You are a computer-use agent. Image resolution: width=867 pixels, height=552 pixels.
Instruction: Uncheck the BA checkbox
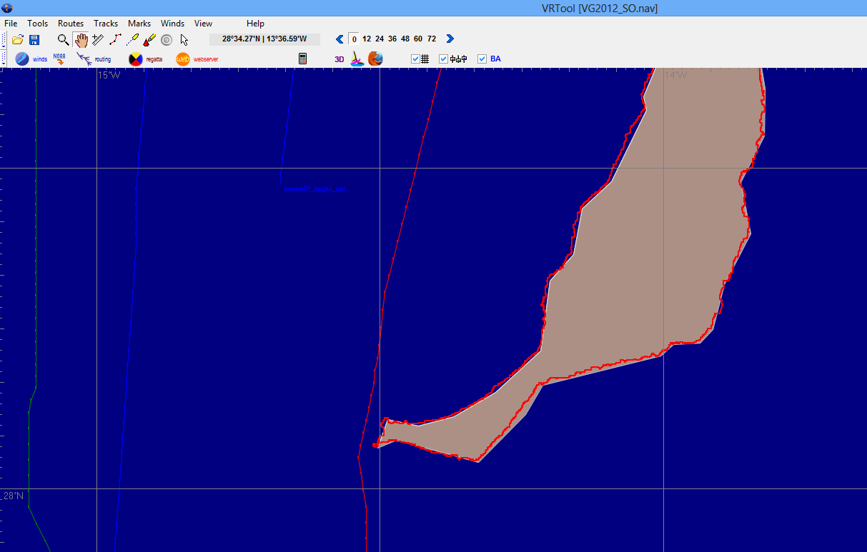coord(482,59)
